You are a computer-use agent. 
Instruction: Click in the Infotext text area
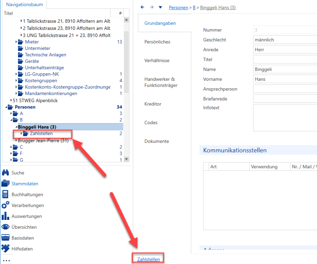285,118
